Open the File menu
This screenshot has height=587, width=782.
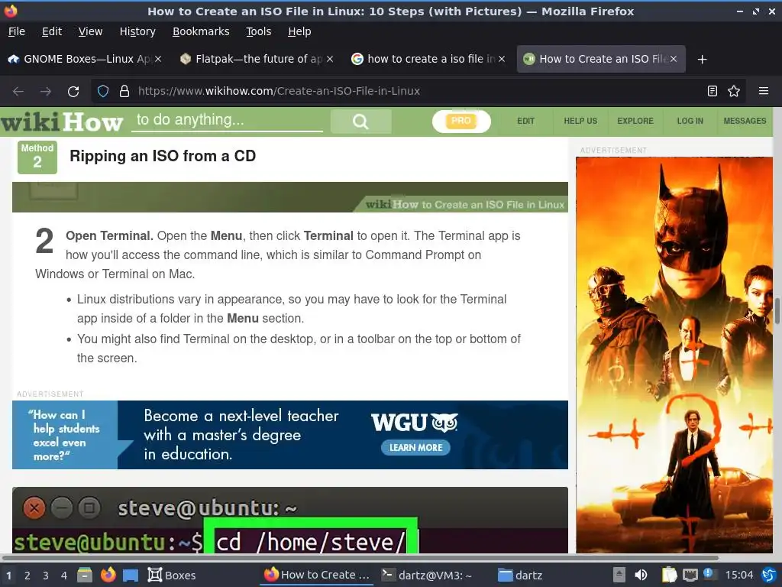17,31
